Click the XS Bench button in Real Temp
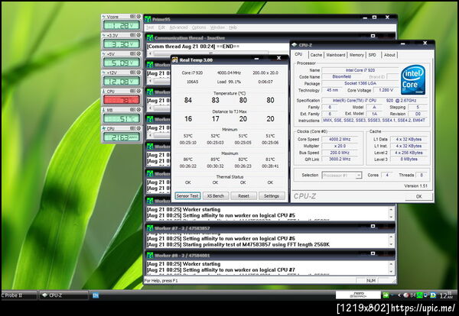The width and height of the screenshot is (459, 316). (x=216, y=196)
